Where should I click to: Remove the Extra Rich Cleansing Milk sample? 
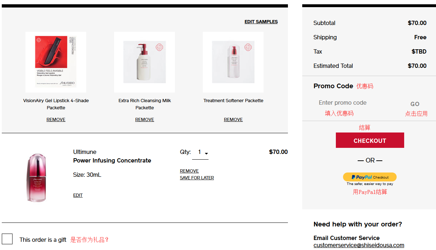click(144, 120)
